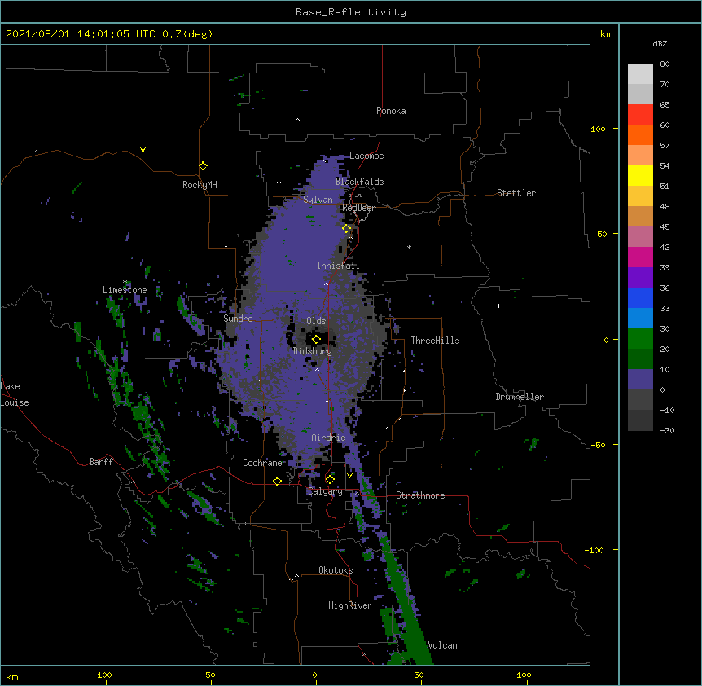Click the Sundre town label
Viewport: 702px width, 686px height.
point(238,319)
